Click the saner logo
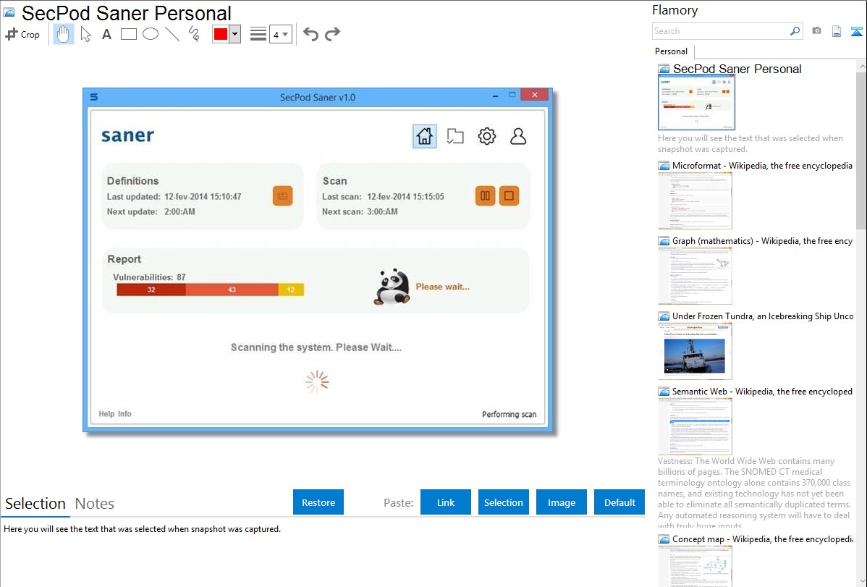The height and width of the screenshot is (587, 867). pyautogui.click(x=127, y=135)
